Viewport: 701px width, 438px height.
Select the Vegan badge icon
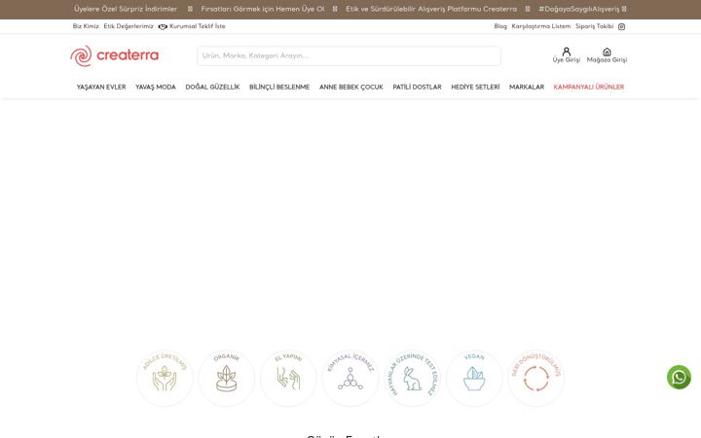(474, 378)
